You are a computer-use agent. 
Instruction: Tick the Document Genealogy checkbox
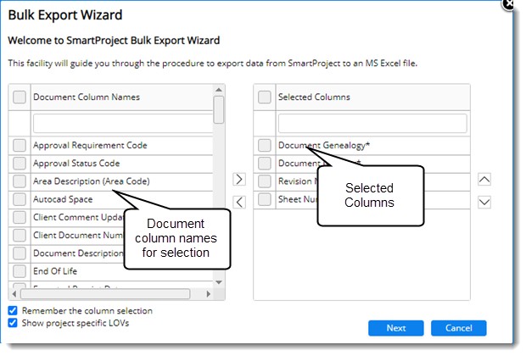(265, 146)
